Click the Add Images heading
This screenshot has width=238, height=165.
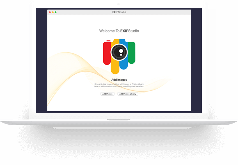[x=119, y=80]
